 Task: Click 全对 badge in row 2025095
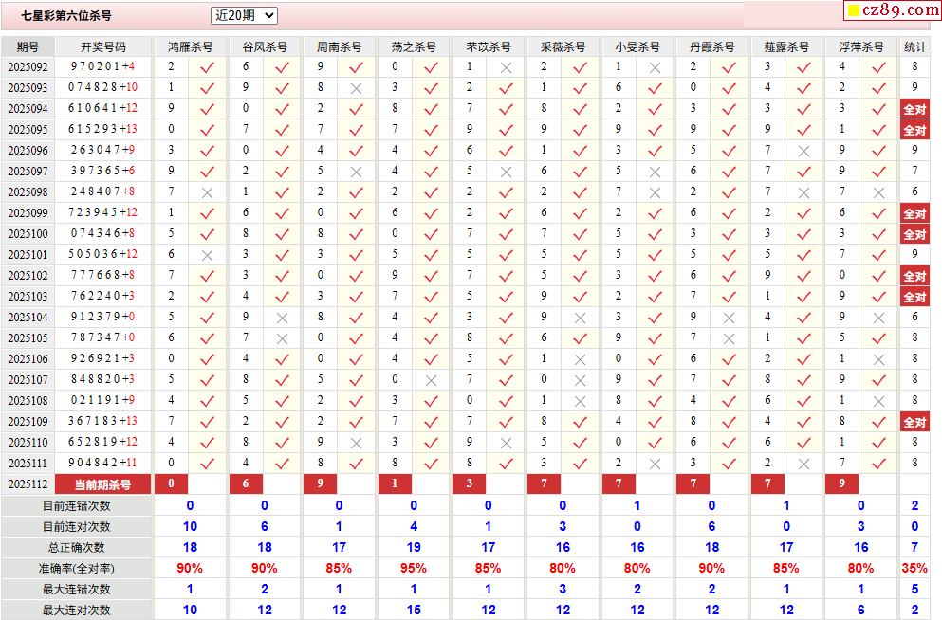[914, 130]
